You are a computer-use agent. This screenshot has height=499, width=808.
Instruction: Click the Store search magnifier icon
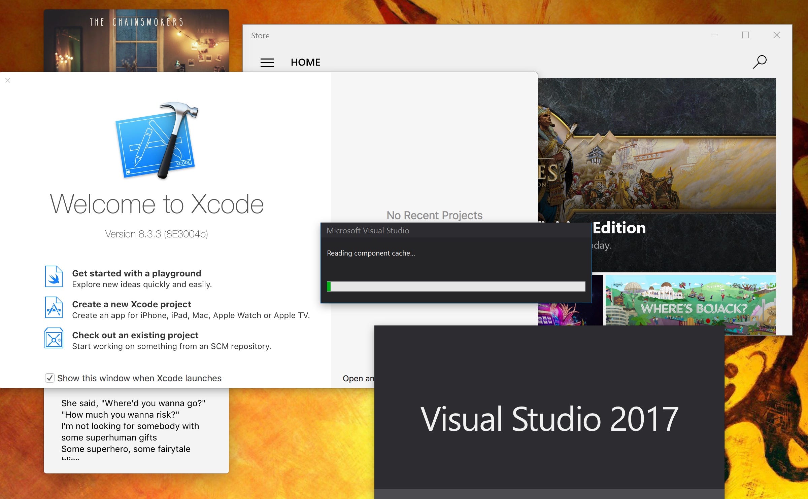click(760, 62)
